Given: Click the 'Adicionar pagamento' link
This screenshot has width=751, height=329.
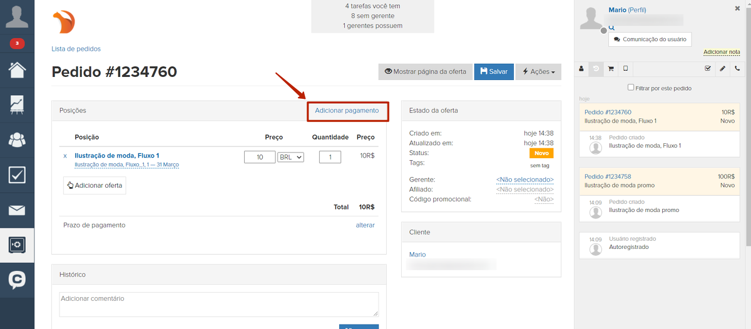Looking at the screenshot, I should pos(347,111).
